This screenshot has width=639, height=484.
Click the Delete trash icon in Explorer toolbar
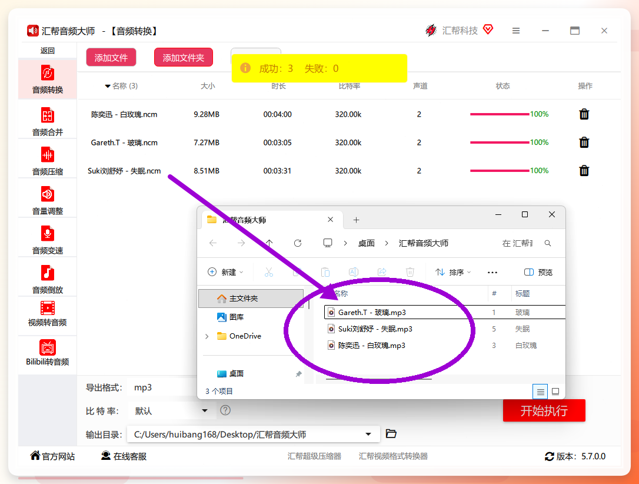coord(410,272)
